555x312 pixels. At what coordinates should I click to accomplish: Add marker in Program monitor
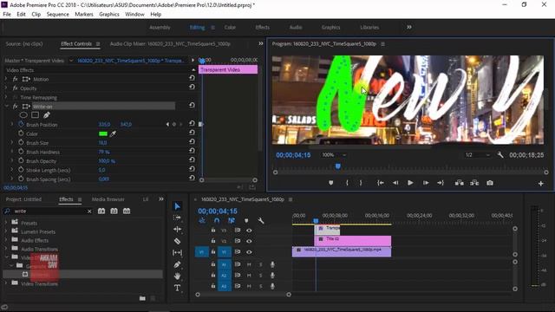click(331, 183)
